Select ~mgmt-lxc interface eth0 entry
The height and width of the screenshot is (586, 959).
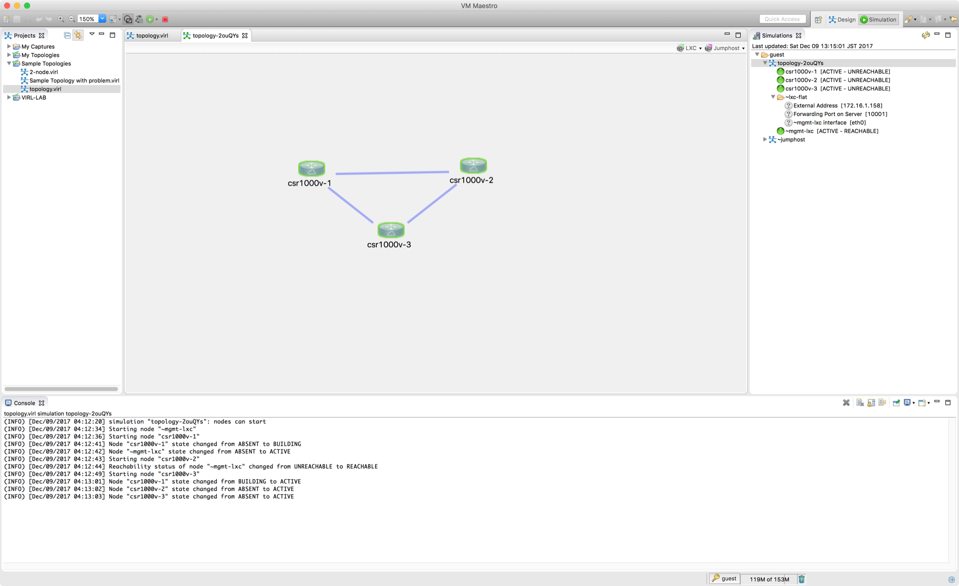click(x=826, y=123)
